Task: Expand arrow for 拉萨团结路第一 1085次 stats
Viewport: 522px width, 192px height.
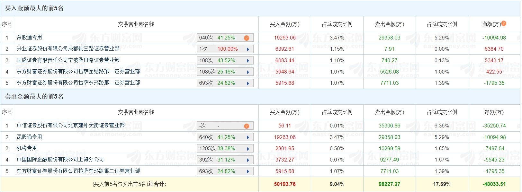Action: pos(248,72)
